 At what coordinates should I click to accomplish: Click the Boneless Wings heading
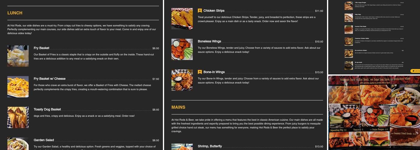(209, 41)
